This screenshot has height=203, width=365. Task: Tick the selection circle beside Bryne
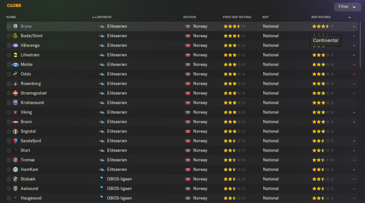tap(9, 26)
